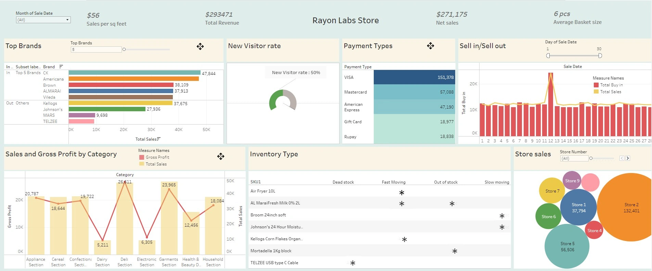Select the Deli Section bar

(125, 218)
